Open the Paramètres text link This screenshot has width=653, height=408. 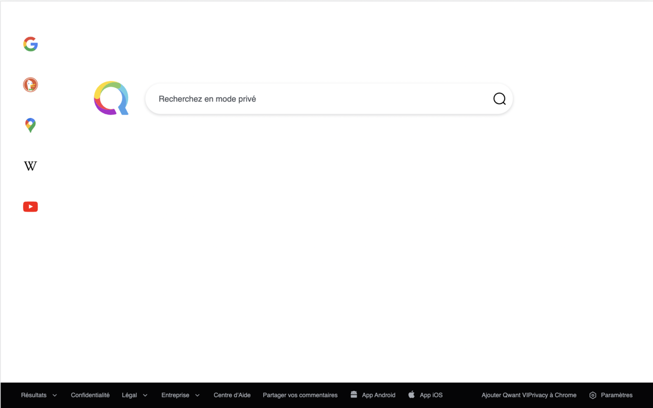coord(617,395)
